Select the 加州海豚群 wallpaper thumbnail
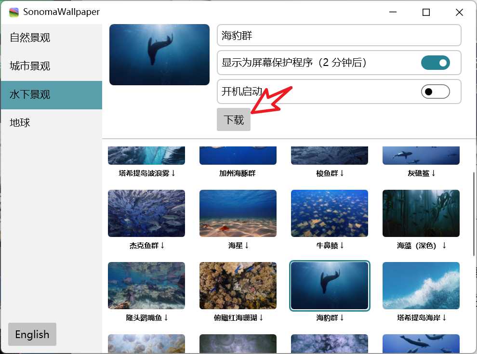The height and width of the screenshot is (354, 477). click(x=238, y=156)
